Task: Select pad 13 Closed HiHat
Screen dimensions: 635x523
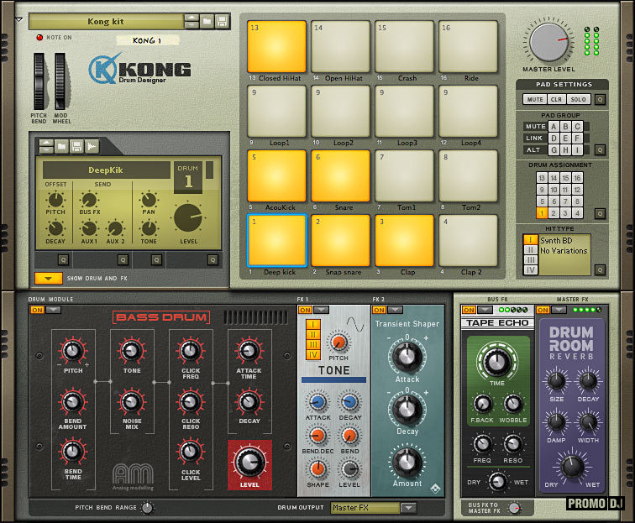Action: (276, 46)
